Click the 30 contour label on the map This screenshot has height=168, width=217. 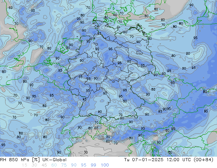(x=86, y=152)
